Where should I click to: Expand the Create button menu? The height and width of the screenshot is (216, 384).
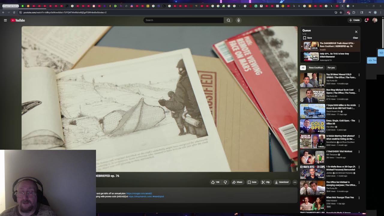[354, 20]
